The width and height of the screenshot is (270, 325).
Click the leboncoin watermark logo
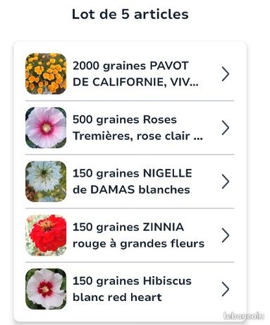coord(244,316)
